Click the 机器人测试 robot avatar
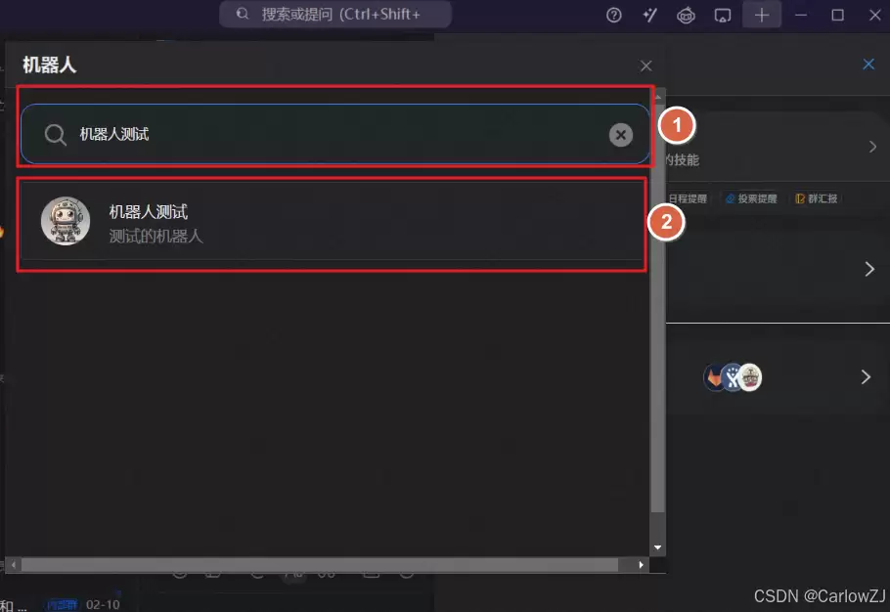 [x=66, y=221]
